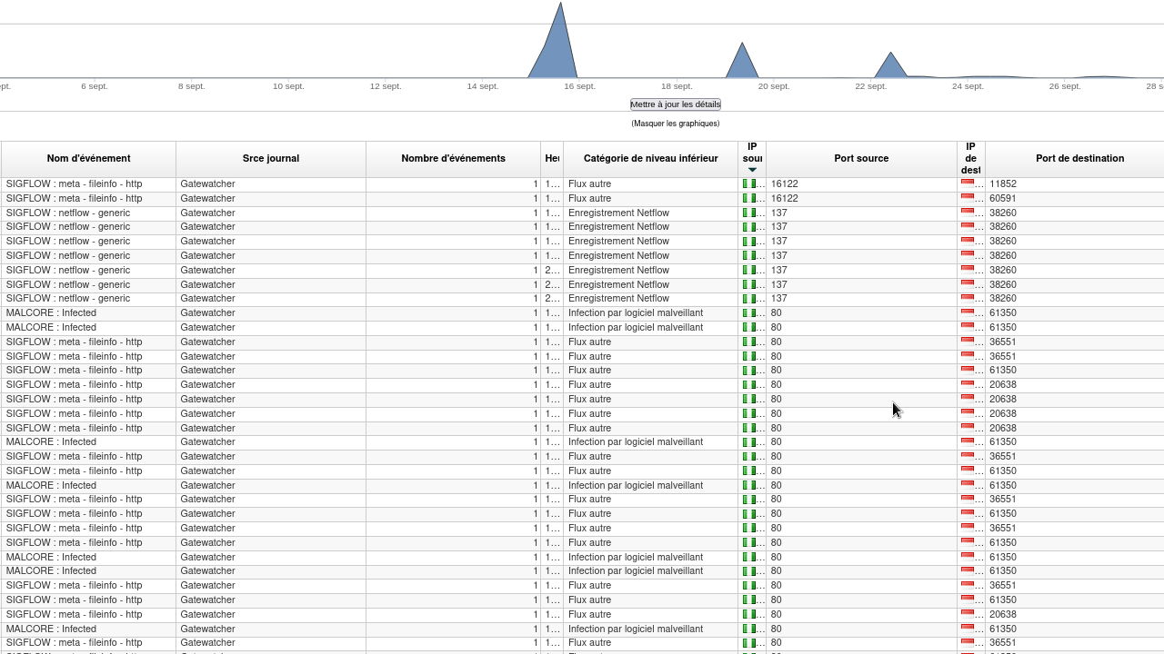Image resolution: width=1164 pixels, height=654 pixels.
Task: Hide charts via Masquer les graphiques link
Action: tap(675, 124)
